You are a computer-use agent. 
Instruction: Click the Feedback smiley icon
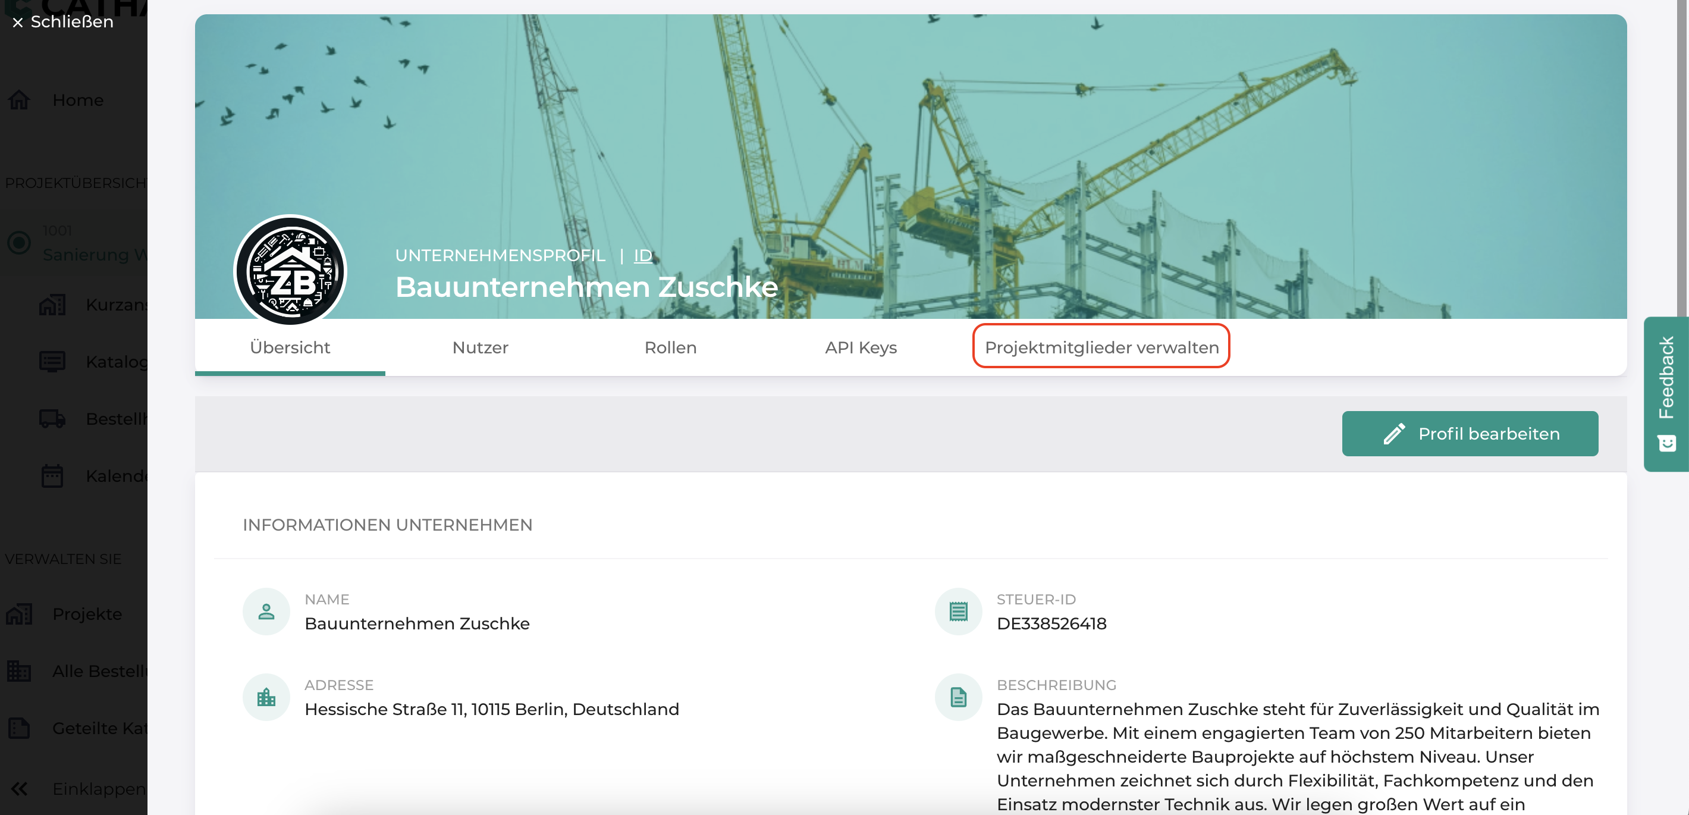1667,443
